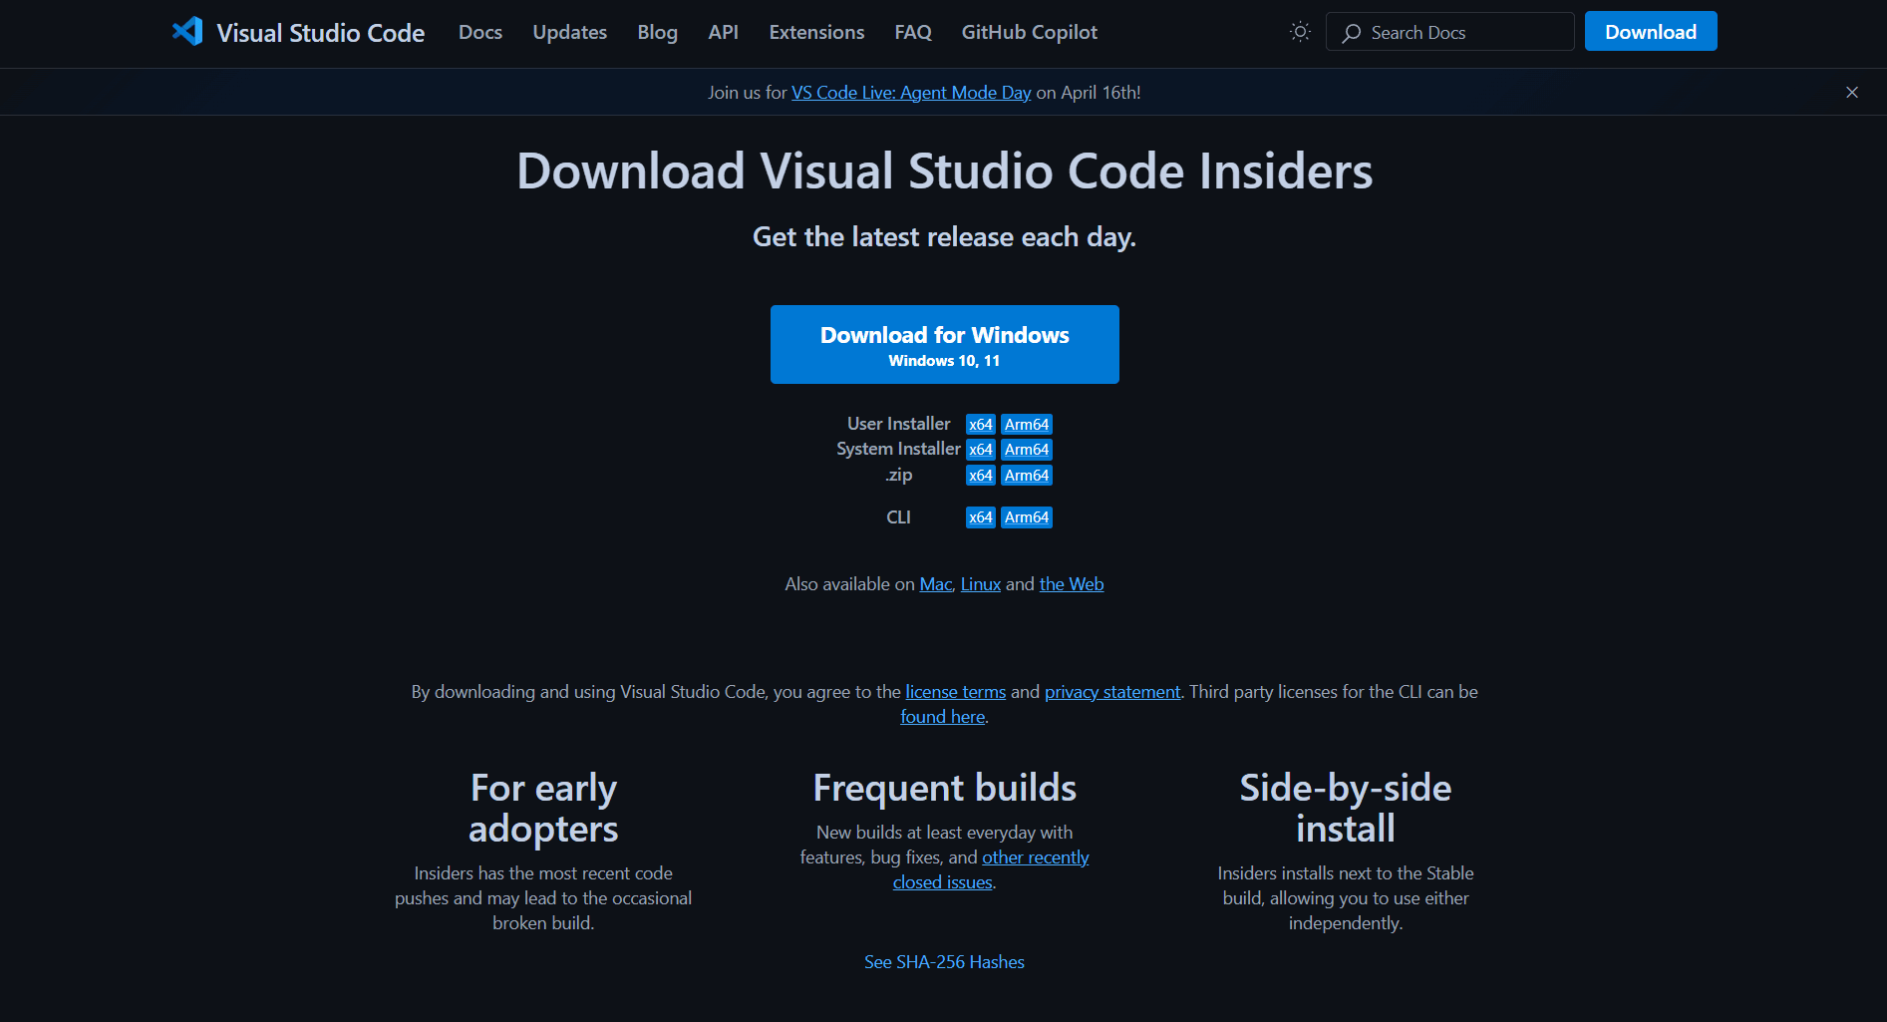Read the privacy statement link
Viewport: 1887px width, 1022px height.
pos(1112,692)
